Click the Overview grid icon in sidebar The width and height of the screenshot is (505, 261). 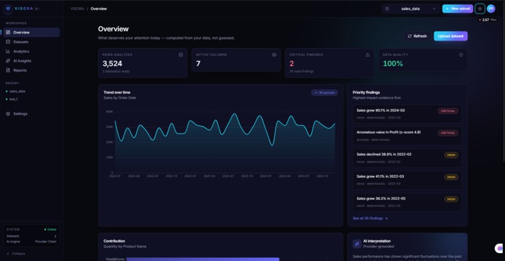pyautogui.click(x=8, y=33)
